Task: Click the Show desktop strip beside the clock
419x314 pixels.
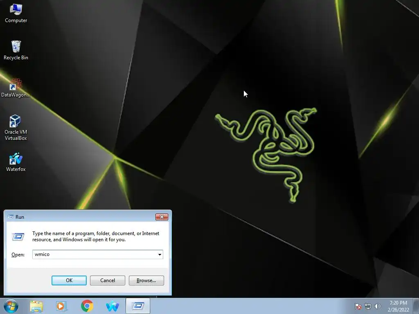Action: coord(416,306)
